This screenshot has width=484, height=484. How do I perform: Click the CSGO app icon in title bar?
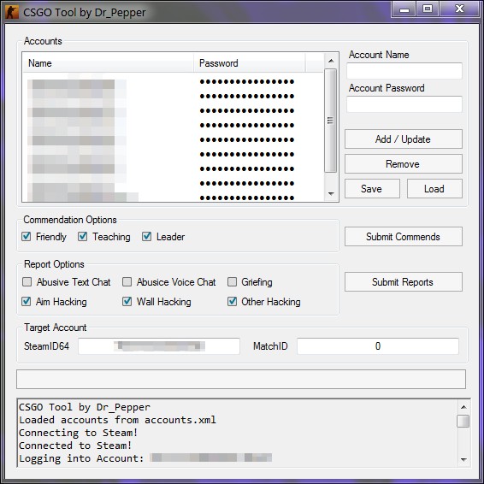12,12
